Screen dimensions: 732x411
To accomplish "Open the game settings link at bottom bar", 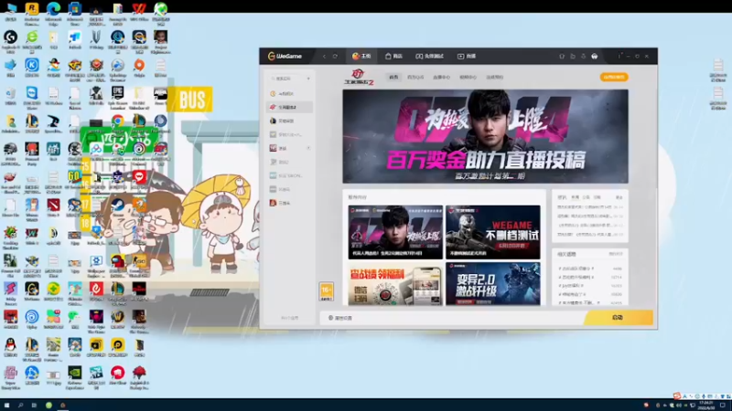I will (x=340, y=318).
